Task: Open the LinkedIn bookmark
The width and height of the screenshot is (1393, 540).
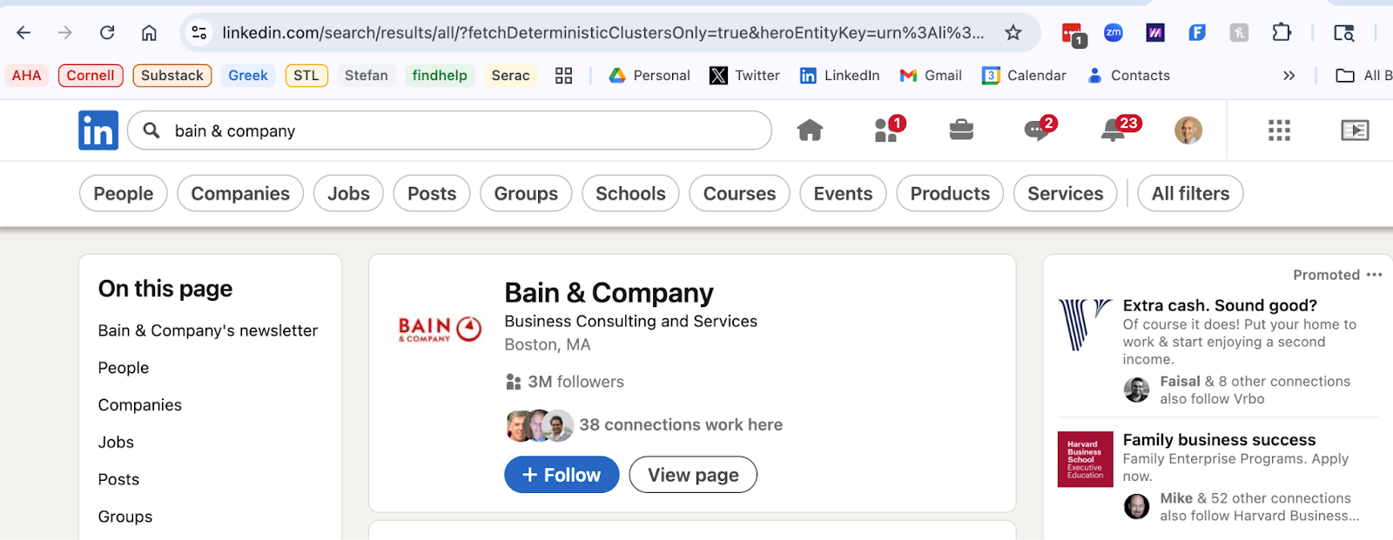Action: [840, 76]
